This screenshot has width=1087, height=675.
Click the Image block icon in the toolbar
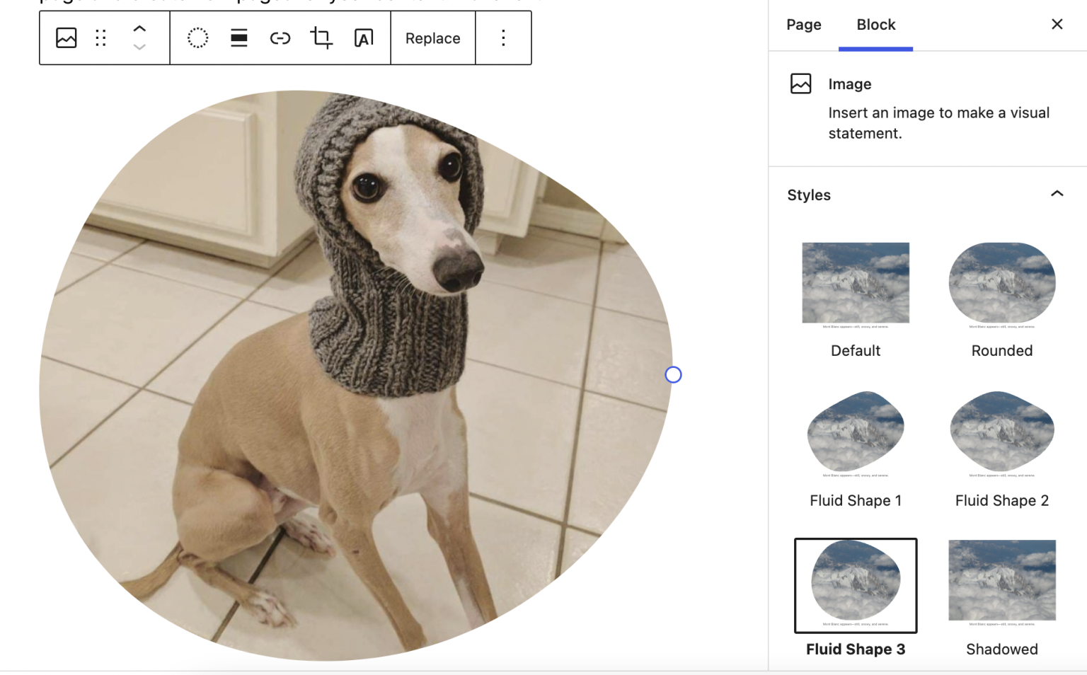click(x=66, y=38)
